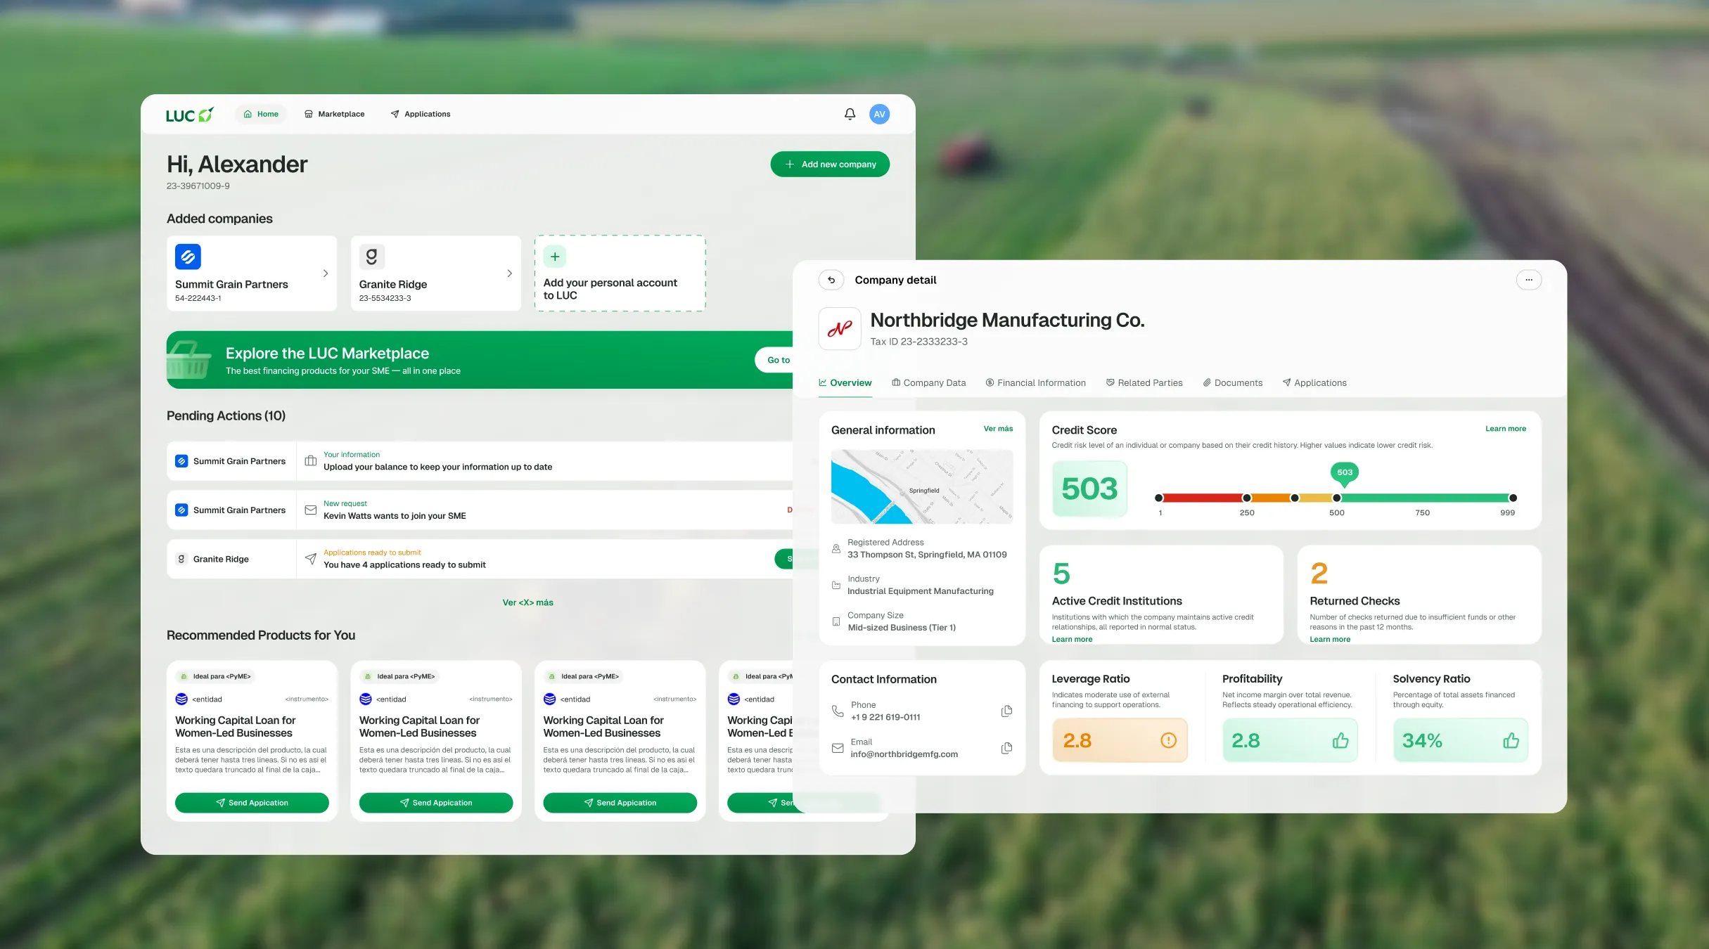Screen dimensions: 1709x949
Task: Switch to the Documents tab
Action: [x=1232, y=383]
